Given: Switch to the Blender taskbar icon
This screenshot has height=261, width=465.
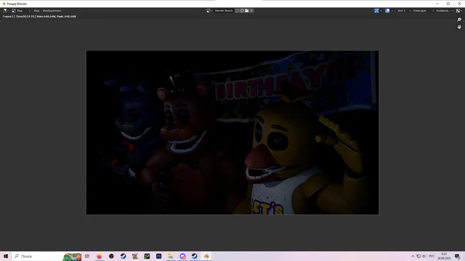Looking at the screenshot, I should point(206,256).
